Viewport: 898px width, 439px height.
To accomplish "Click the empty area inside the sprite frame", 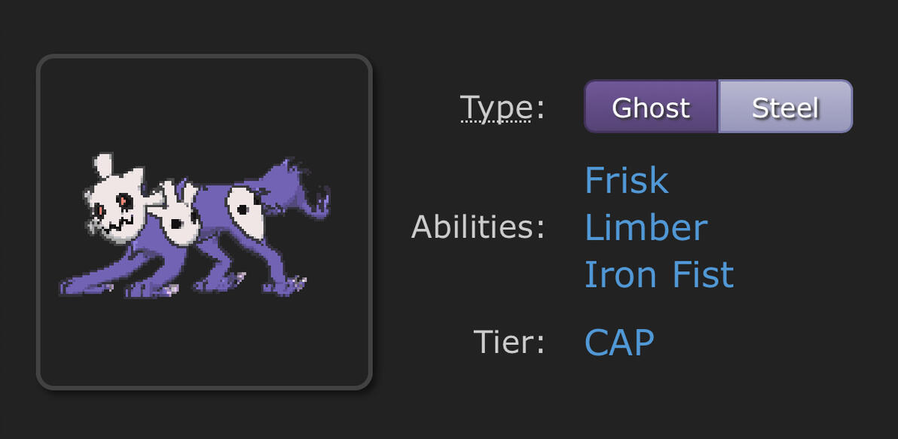I will point(203,339).
